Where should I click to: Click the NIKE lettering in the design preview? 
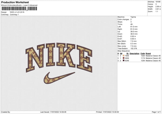click(59, 58)
